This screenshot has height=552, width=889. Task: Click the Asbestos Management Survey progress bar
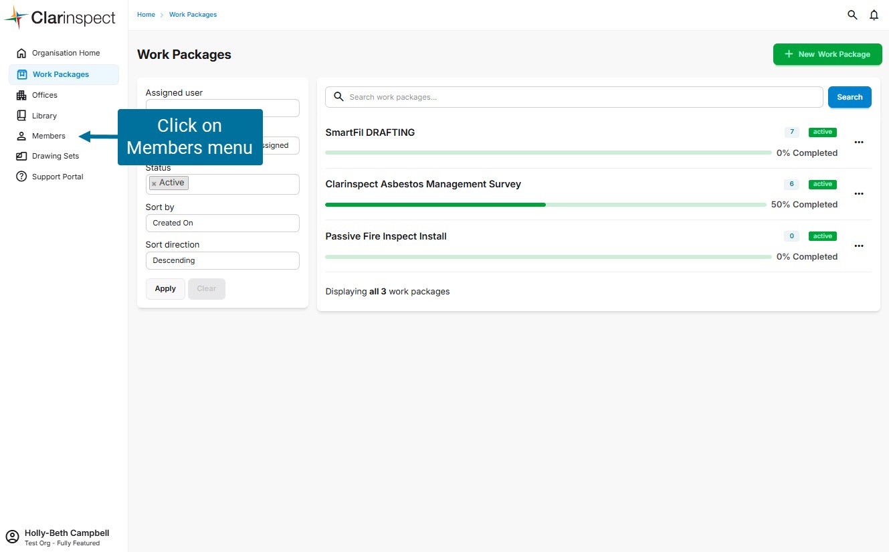click(545, 205)
